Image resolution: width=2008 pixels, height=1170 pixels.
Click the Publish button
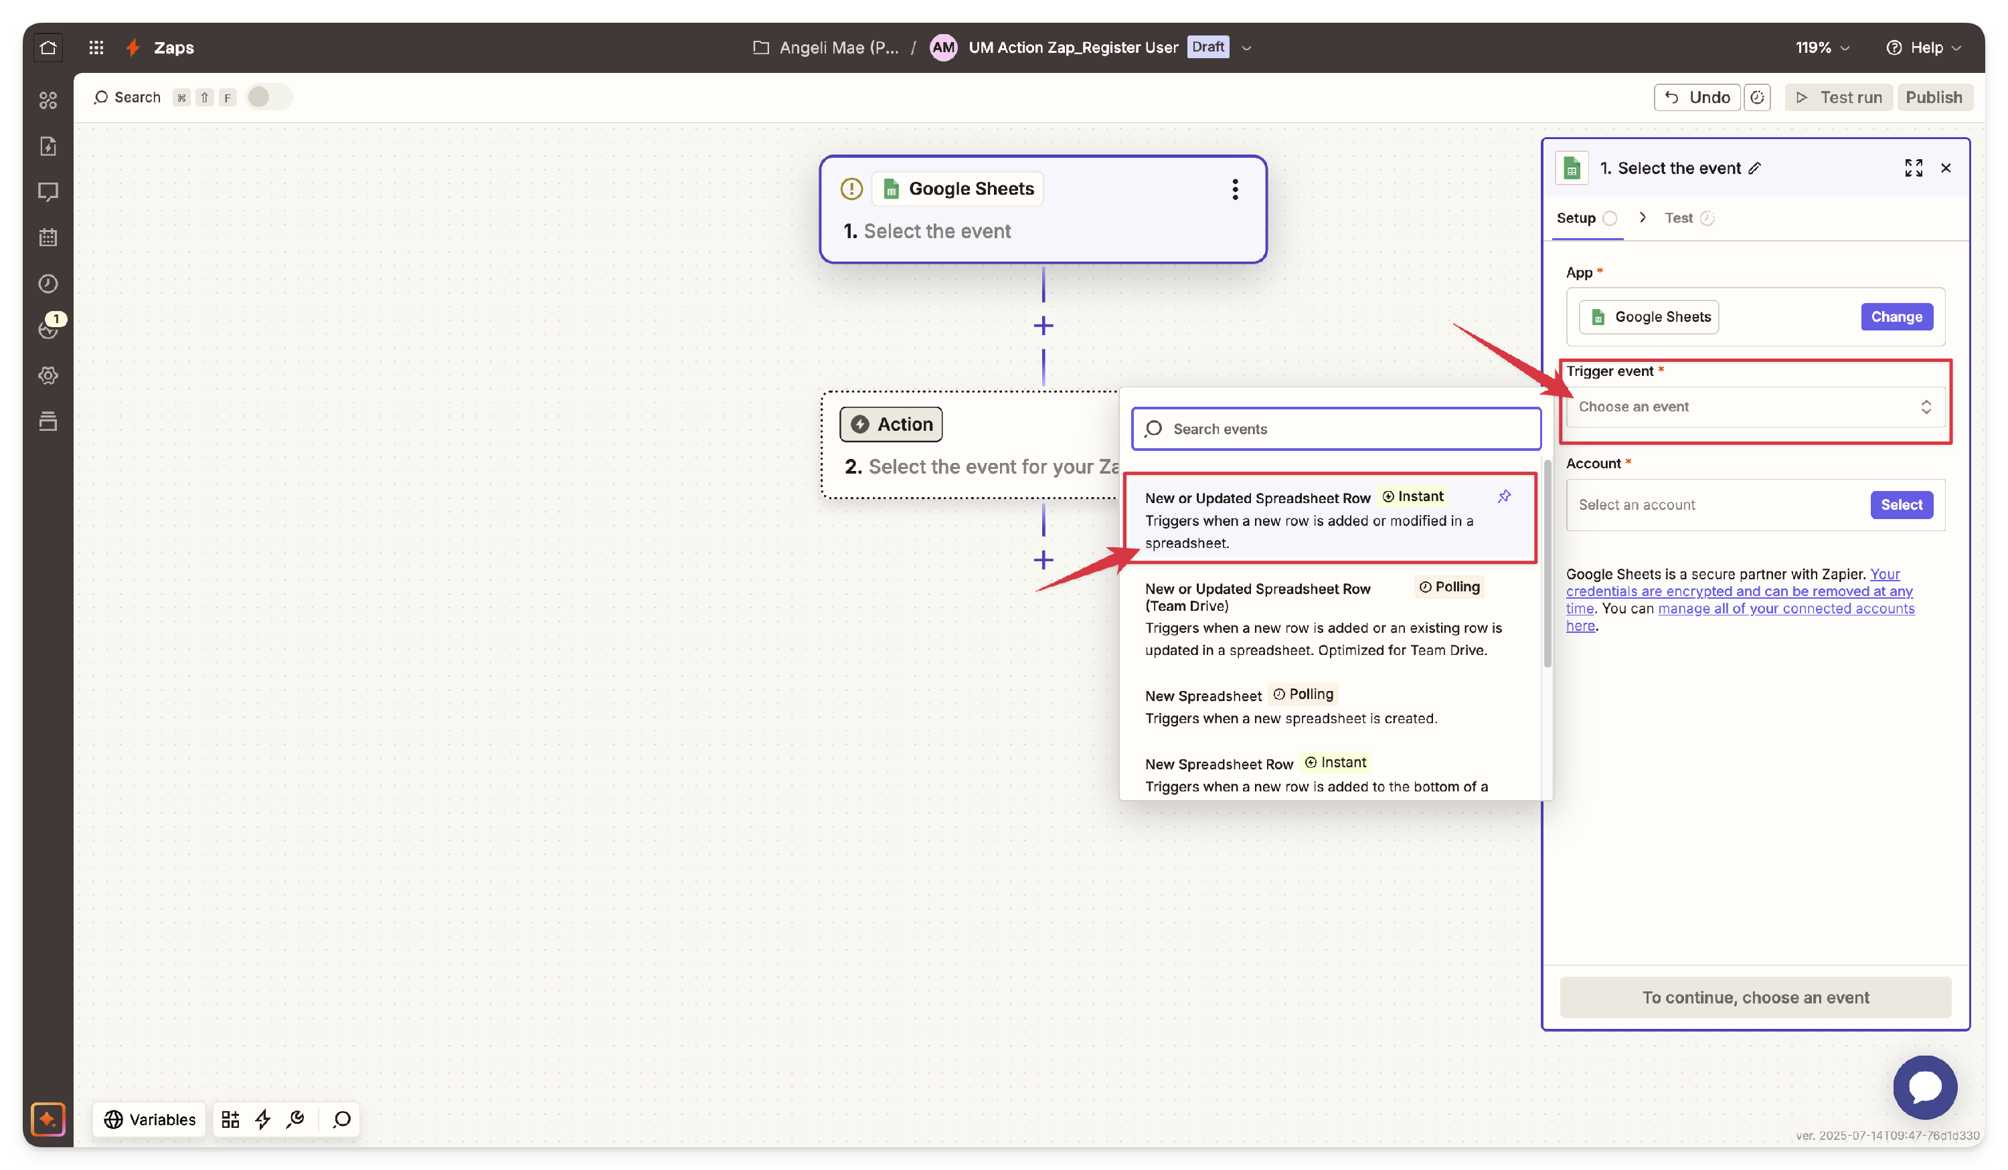click(1934, 97)
